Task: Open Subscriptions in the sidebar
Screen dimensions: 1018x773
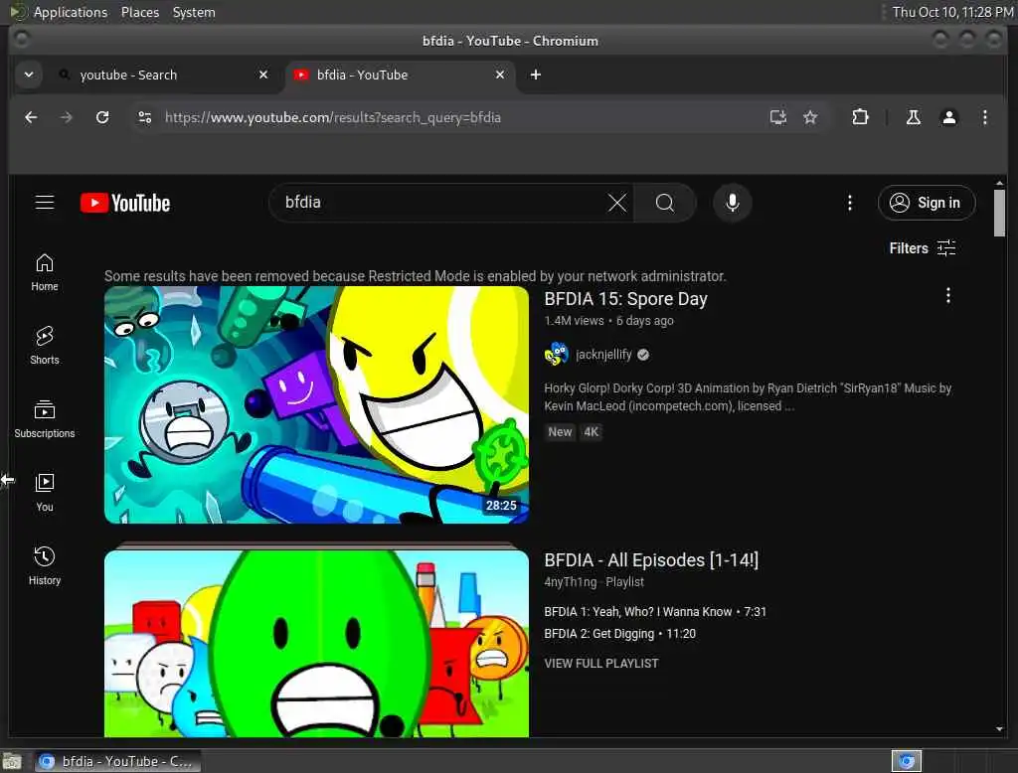Action: coord(44,419)
